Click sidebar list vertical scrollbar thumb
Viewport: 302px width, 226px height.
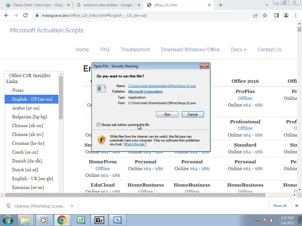click(x=61, y=98)
